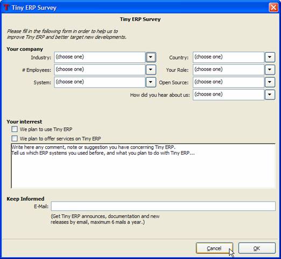Click the # Employees combo box field
The height and width of the screenshot is (259, 281).
click(x=100, y=70)
